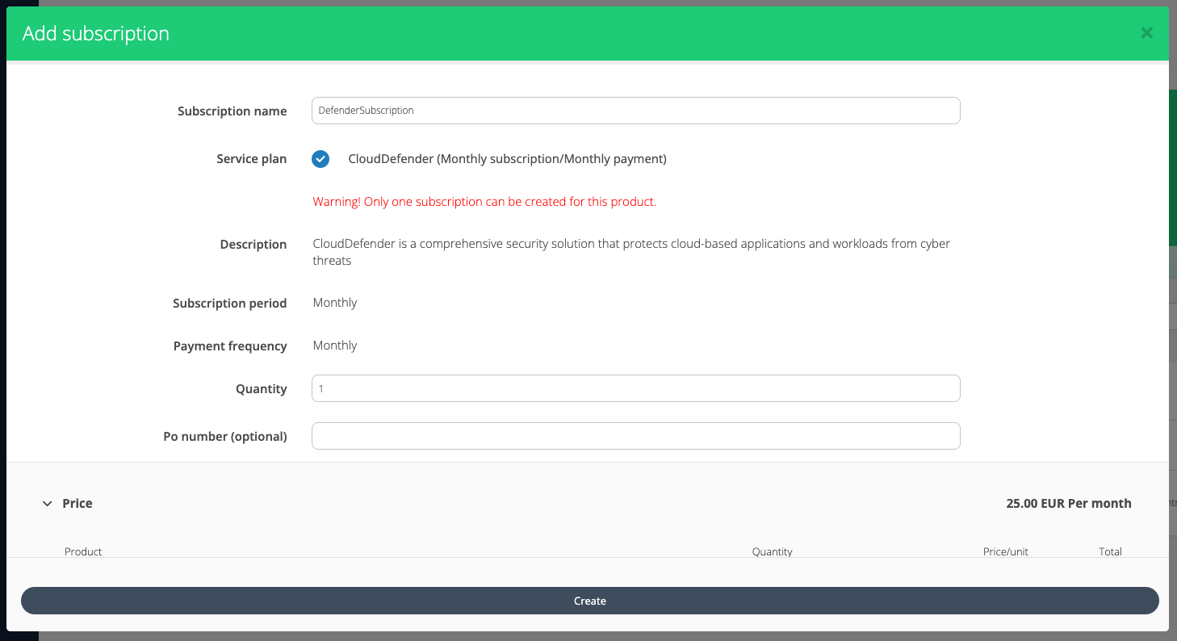1177x641 pixels.
Task: Click the Price/unit column header
Action: click(x=1005, y=551)
